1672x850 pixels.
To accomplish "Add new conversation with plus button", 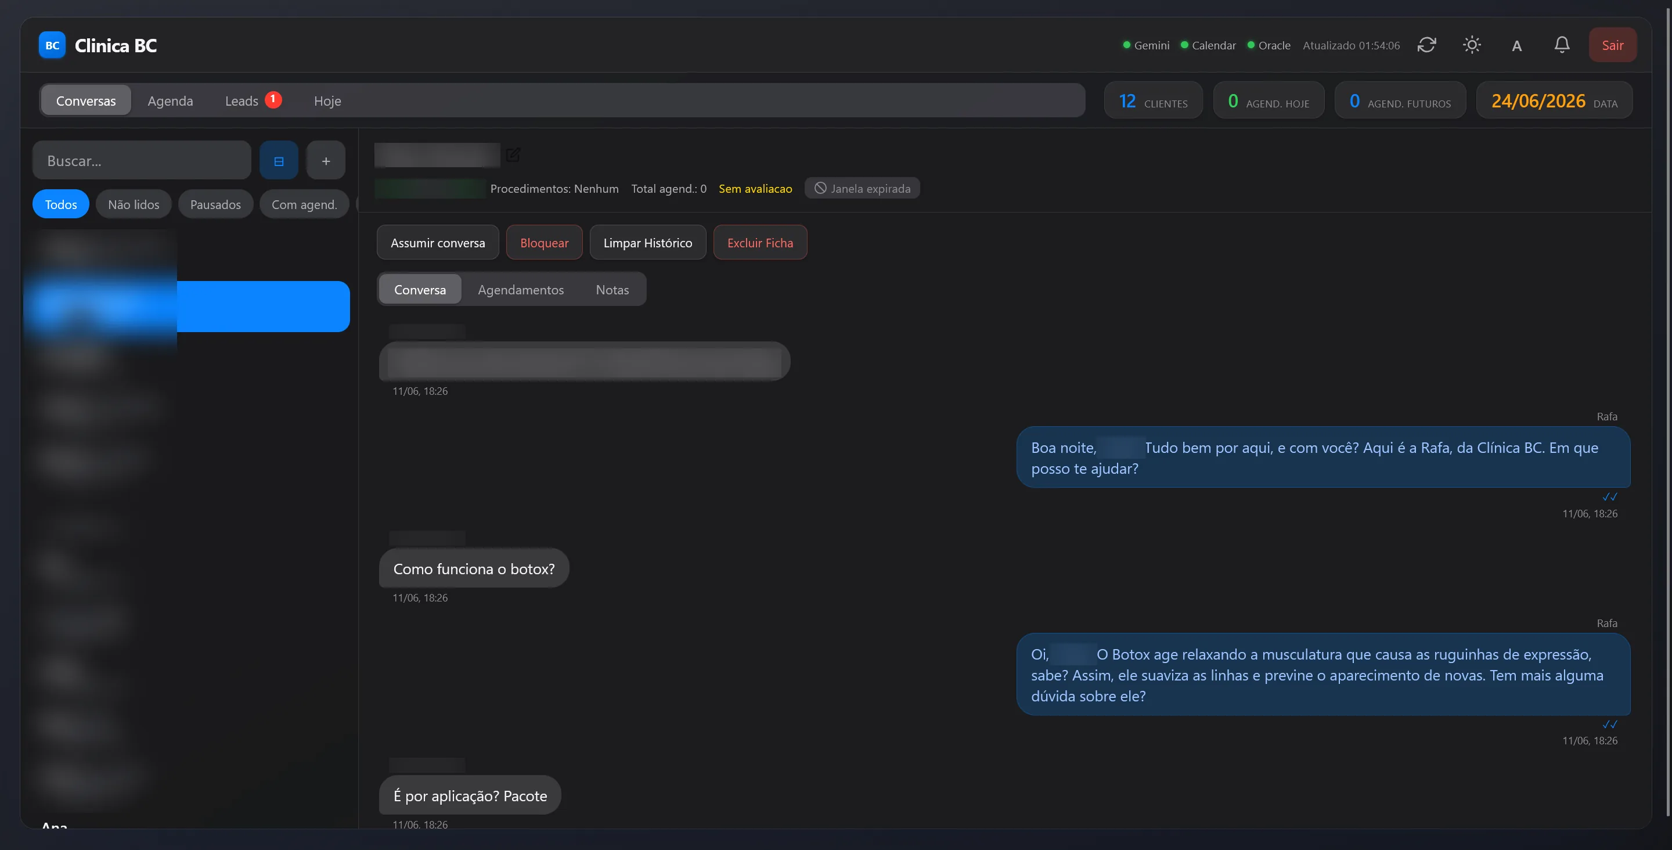I will pos(326,160).
